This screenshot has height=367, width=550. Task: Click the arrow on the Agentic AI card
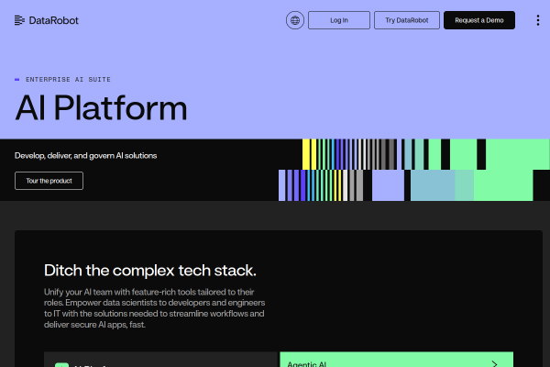coord(494,363)
